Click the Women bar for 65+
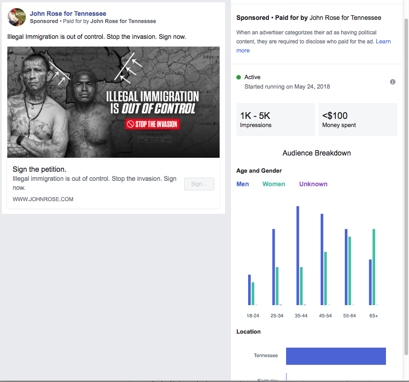 [x=374, y=267]
